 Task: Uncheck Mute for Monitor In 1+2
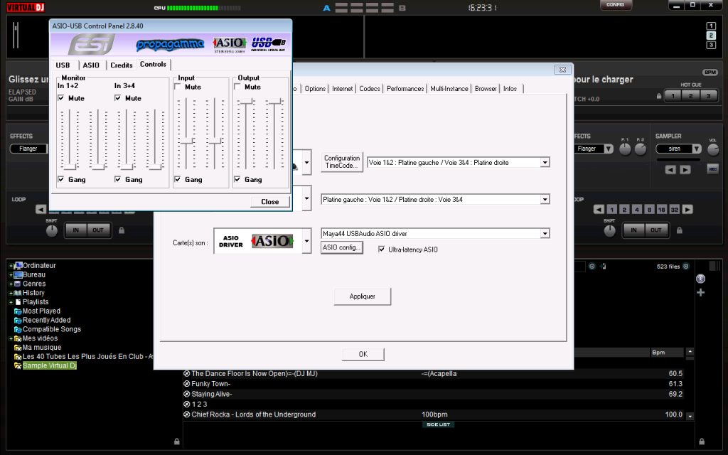pos(62,98)
